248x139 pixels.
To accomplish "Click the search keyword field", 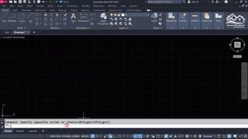I will tap(164, 2).
